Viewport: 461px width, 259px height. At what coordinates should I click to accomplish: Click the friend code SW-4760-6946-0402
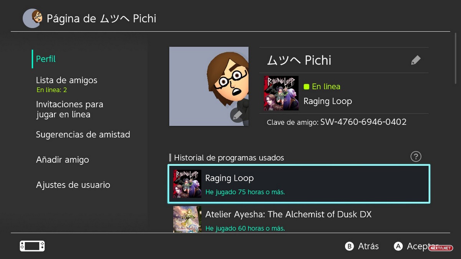pos(363,122)
